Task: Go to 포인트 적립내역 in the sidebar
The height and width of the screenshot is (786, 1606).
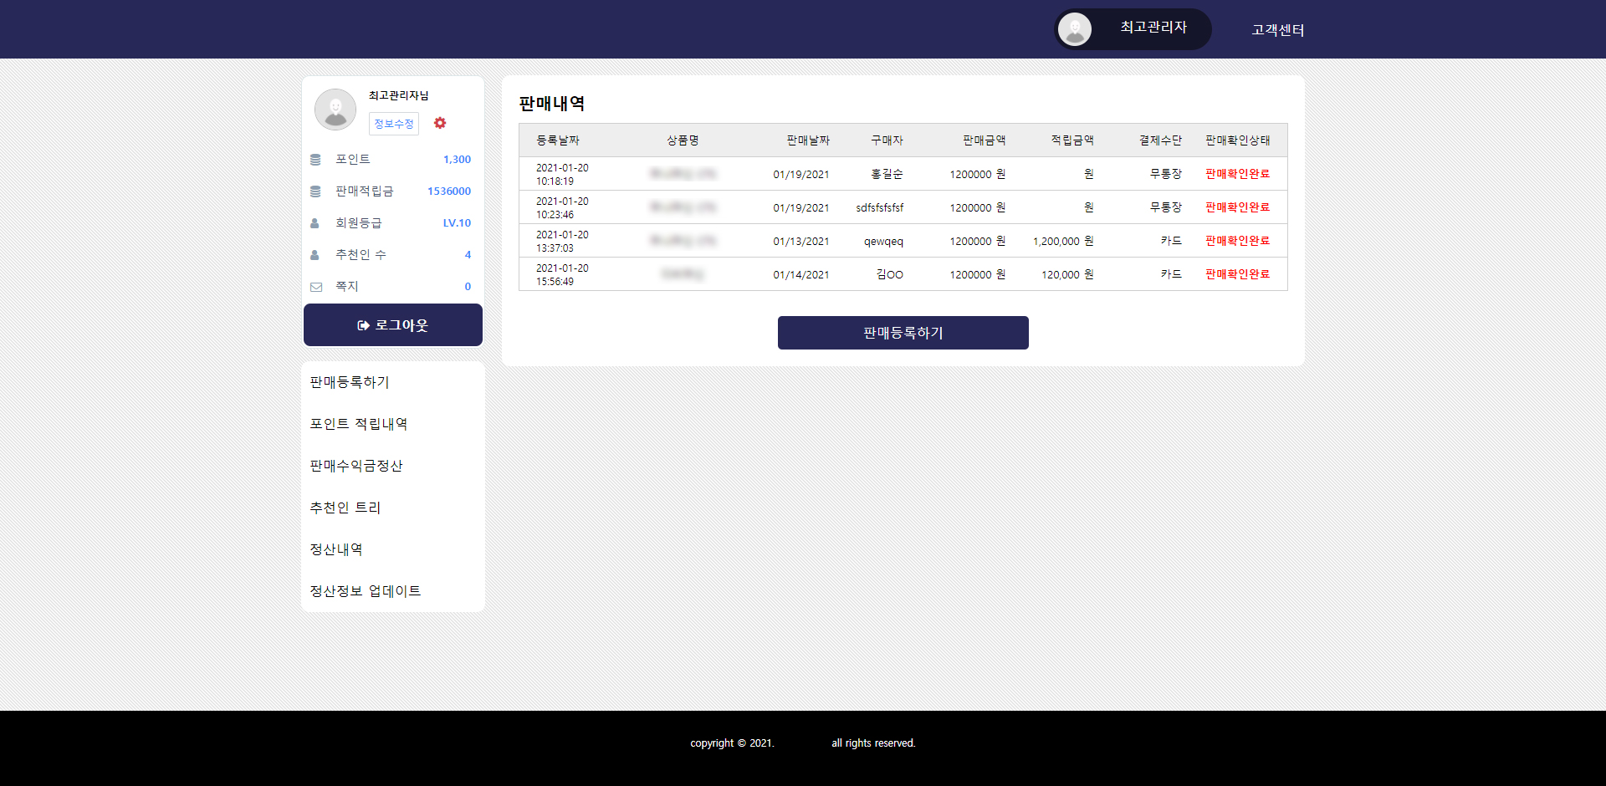Action: pyautogui.click(x=358, y=424)
